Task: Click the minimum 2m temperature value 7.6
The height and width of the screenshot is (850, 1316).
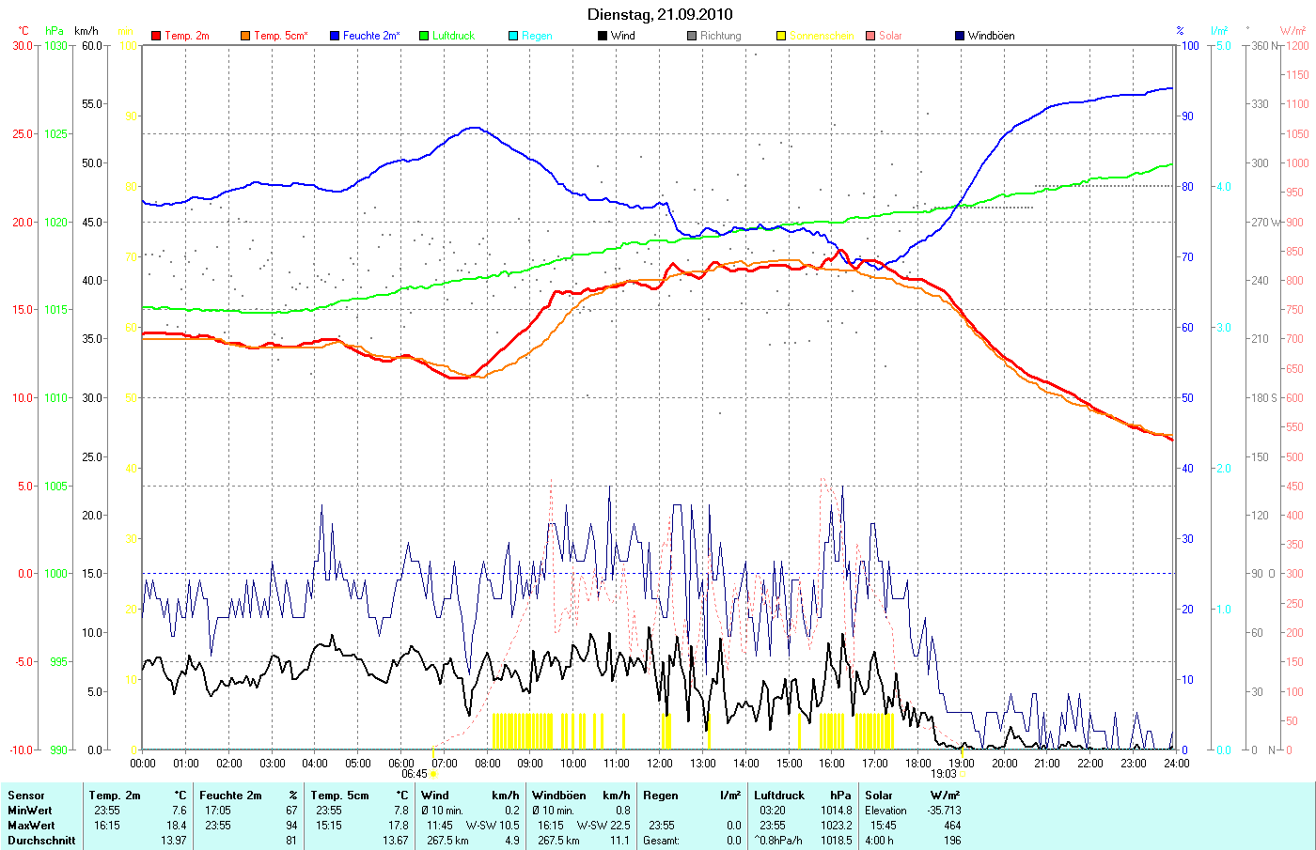Action: click(x=179, y=811)
